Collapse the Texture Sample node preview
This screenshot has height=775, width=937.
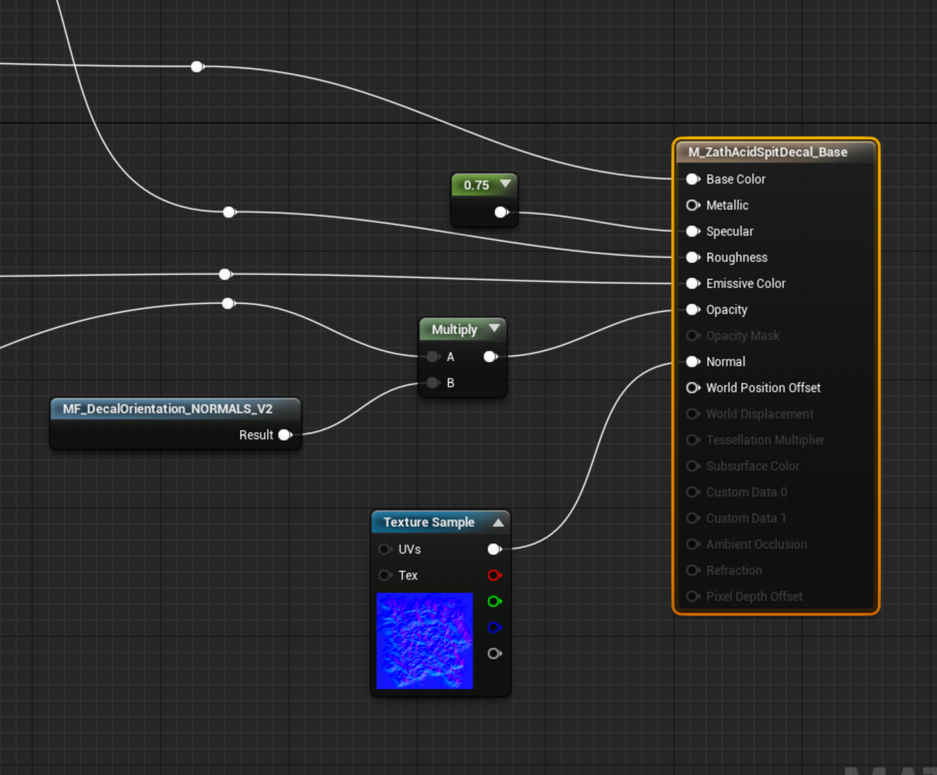tap(498, 522)
